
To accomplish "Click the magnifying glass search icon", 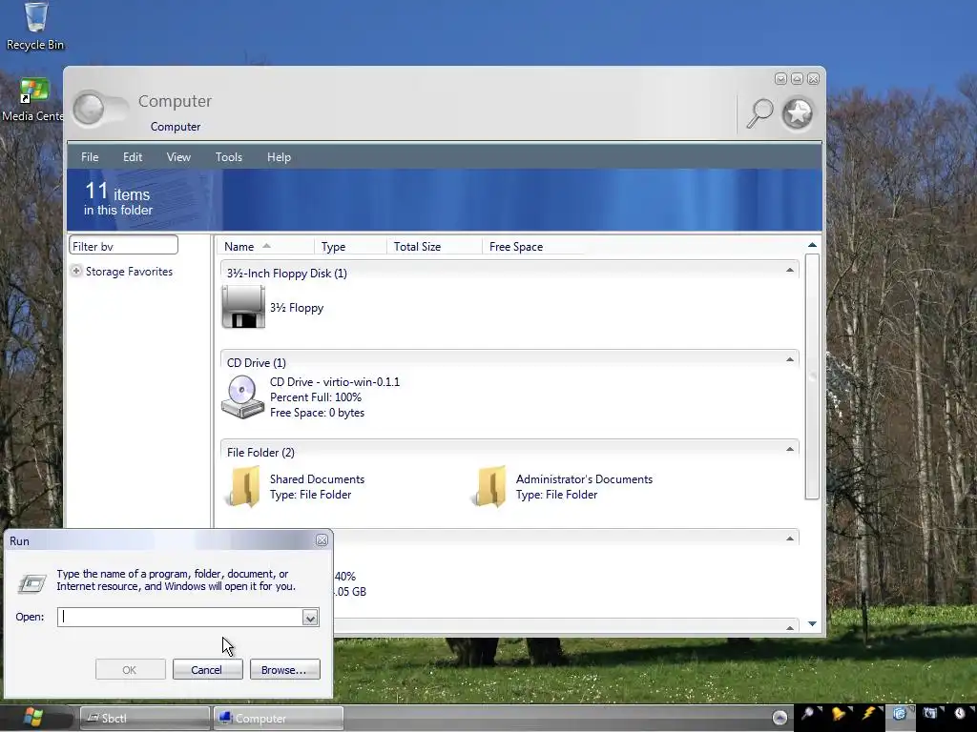I will [759, 113].
